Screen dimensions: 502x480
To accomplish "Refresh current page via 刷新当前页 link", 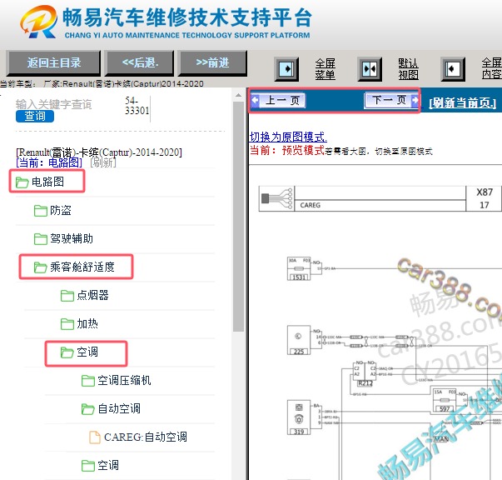I will pos(462,102).
